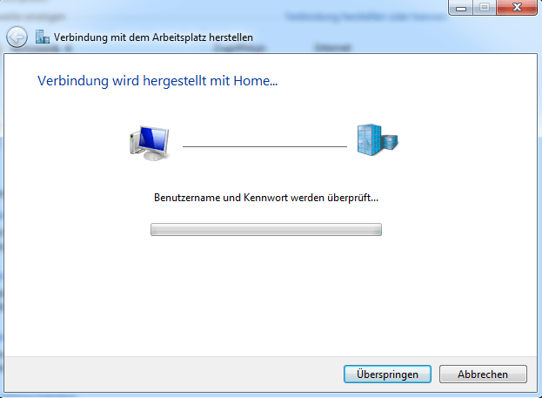Click the workplace connection icon in title
The width and height of the screenshot is (542, 398).
click(x=43, y=37)
